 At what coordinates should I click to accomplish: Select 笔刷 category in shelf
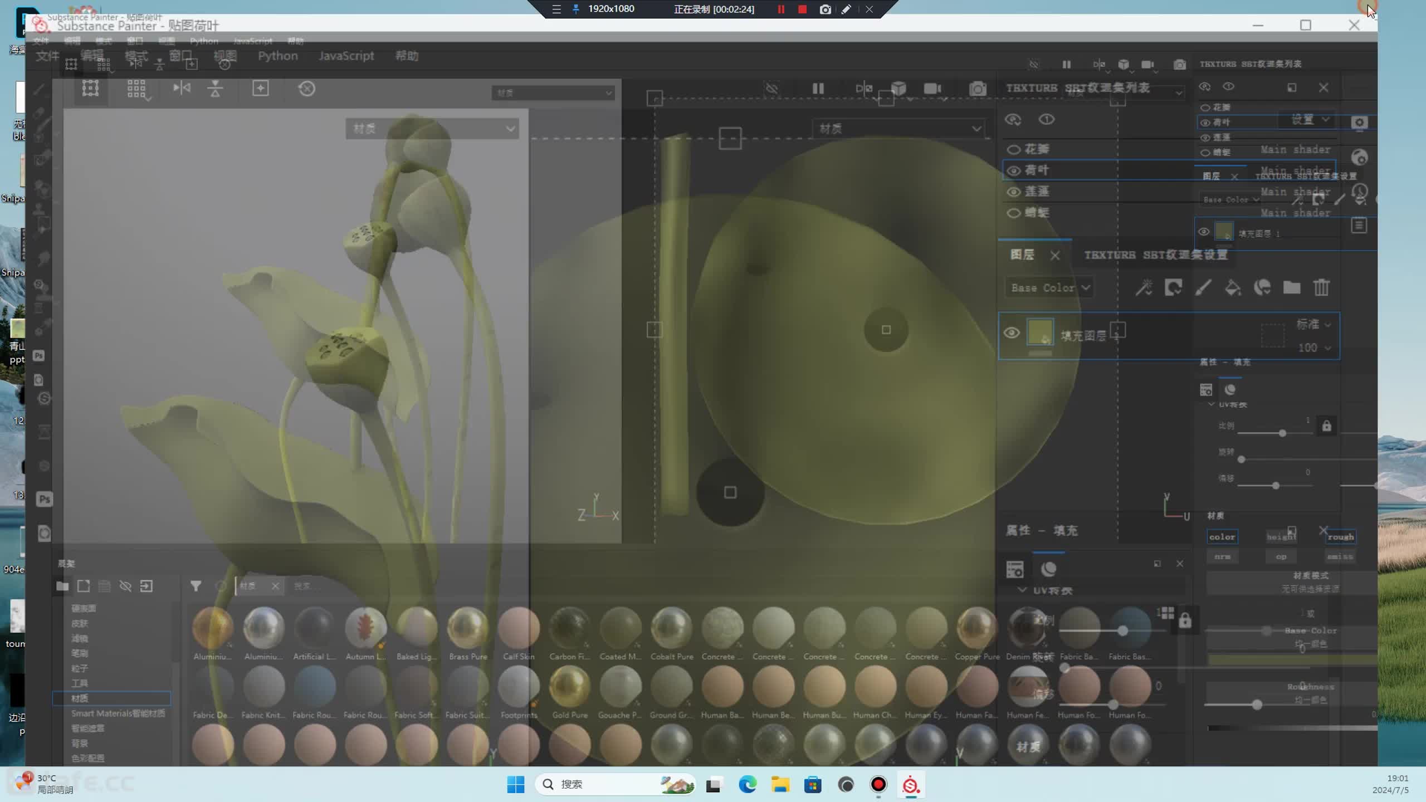[x=80, y=653]
